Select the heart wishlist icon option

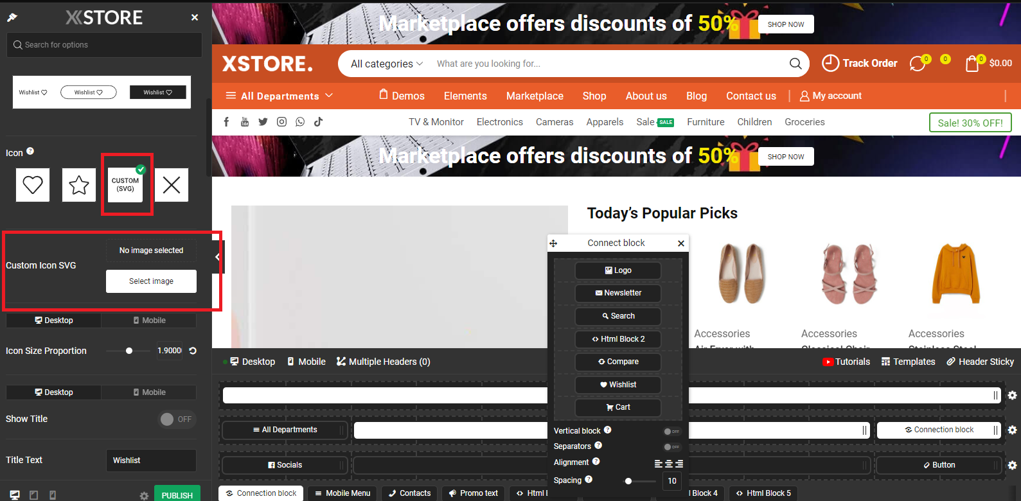click(x=33, y=185)
